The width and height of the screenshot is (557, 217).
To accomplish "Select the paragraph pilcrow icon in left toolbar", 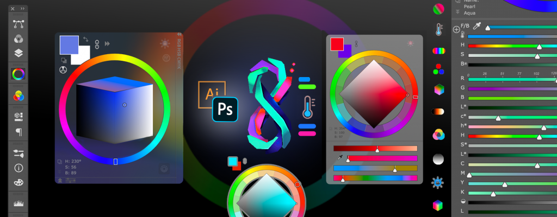I will (x=18, y=131).
